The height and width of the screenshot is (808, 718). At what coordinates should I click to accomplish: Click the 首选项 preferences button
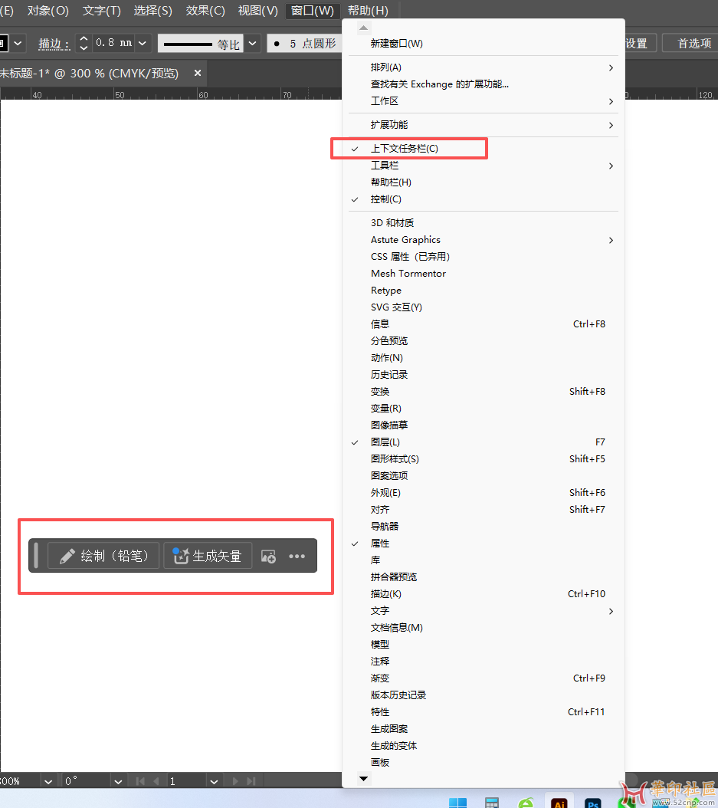tap(693, 44)
